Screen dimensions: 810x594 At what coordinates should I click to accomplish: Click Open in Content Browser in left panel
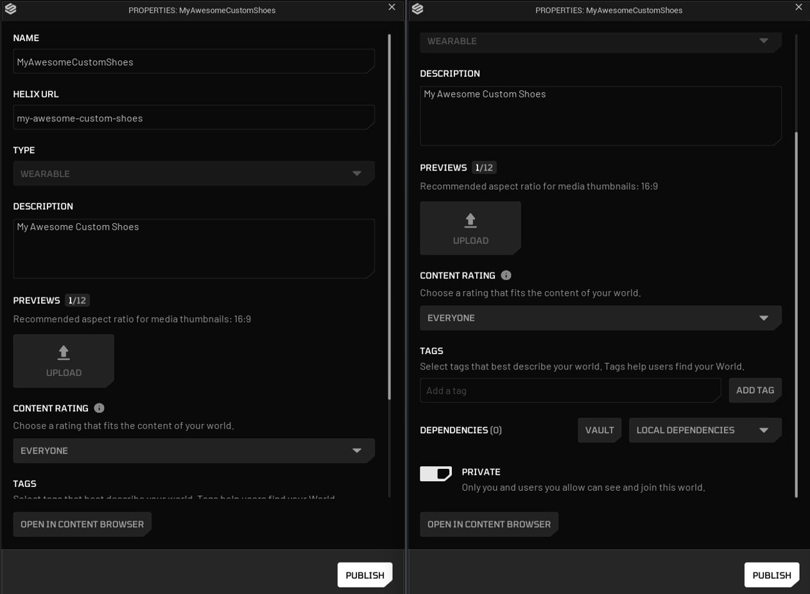(82, 524)
